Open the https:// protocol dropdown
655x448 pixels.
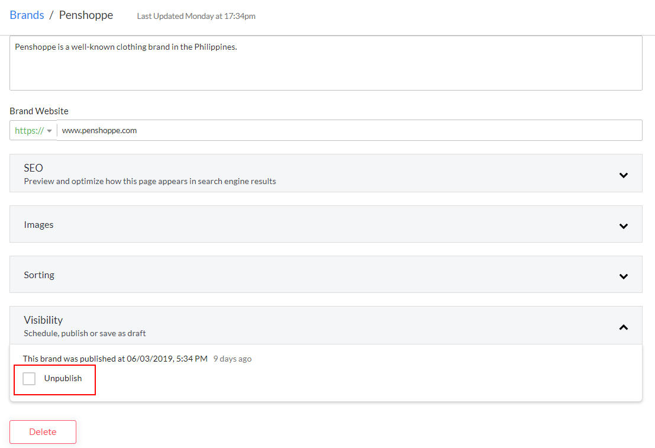click(33, 130)
